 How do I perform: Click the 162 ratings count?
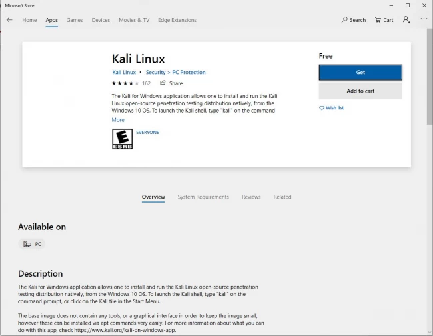pyautogui.click(x=146, y=83)
